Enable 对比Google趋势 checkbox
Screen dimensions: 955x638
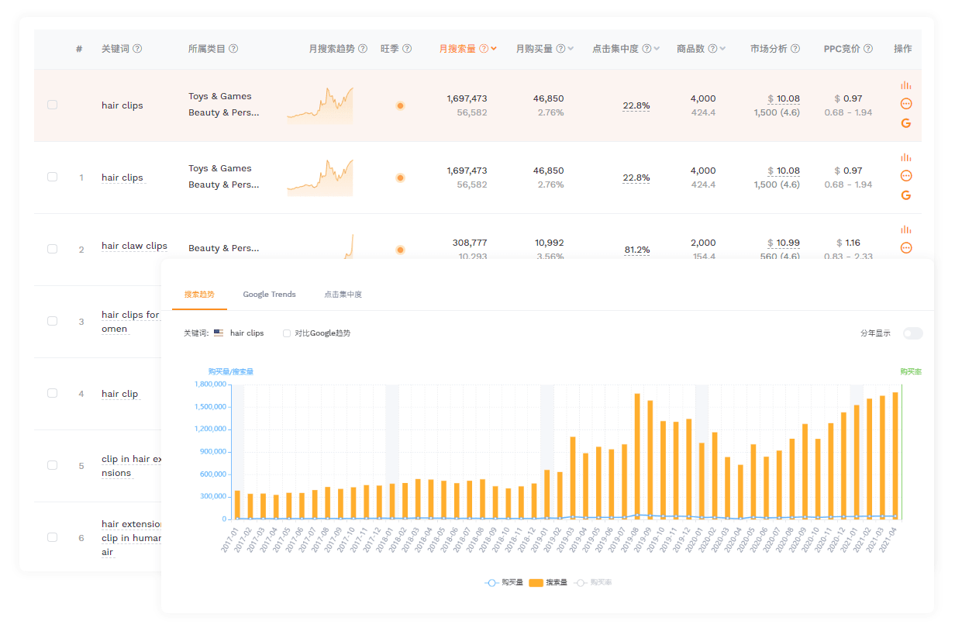point(287,333)
